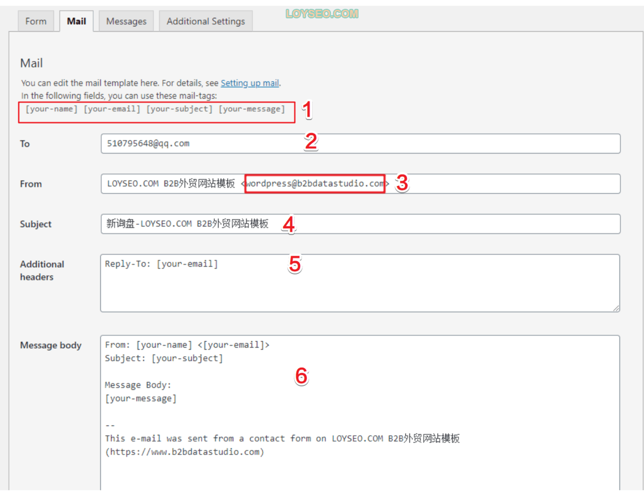Screen dimensions: 644x492
Task: Select the [your-message] mail-tag in tag list
Action: point(252,109)
